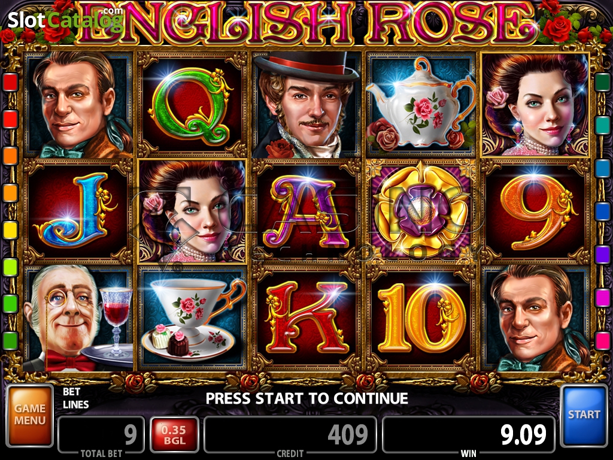Select the 0.35 BGL denomination button

(x=174, y=435)
